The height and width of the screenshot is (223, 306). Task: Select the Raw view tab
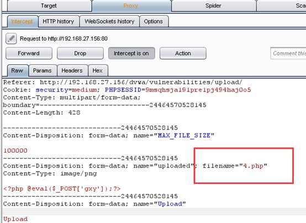pyautogui.click(x=18, y=70)
